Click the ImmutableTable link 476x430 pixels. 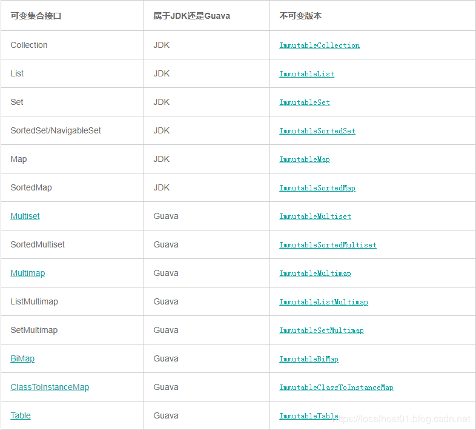[309, 416]
